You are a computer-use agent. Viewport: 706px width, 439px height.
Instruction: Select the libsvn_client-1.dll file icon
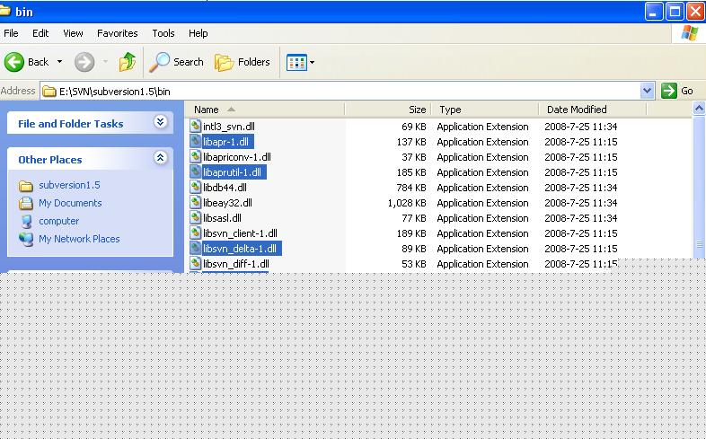(196, 233)
